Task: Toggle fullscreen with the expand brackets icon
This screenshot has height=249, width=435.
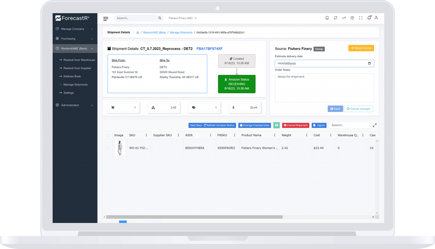Action: [360, 18]
